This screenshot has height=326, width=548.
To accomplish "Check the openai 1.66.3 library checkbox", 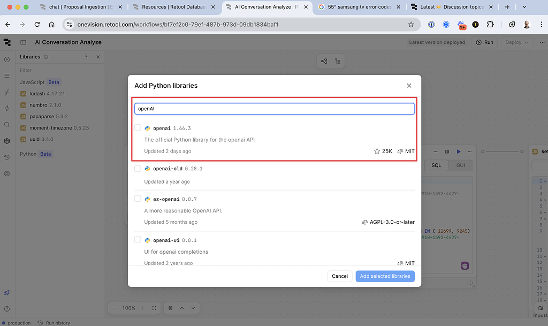I will 138,128.
